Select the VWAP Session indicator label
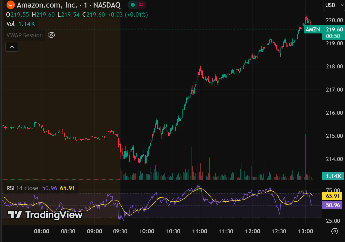 (x=24, y=35)
